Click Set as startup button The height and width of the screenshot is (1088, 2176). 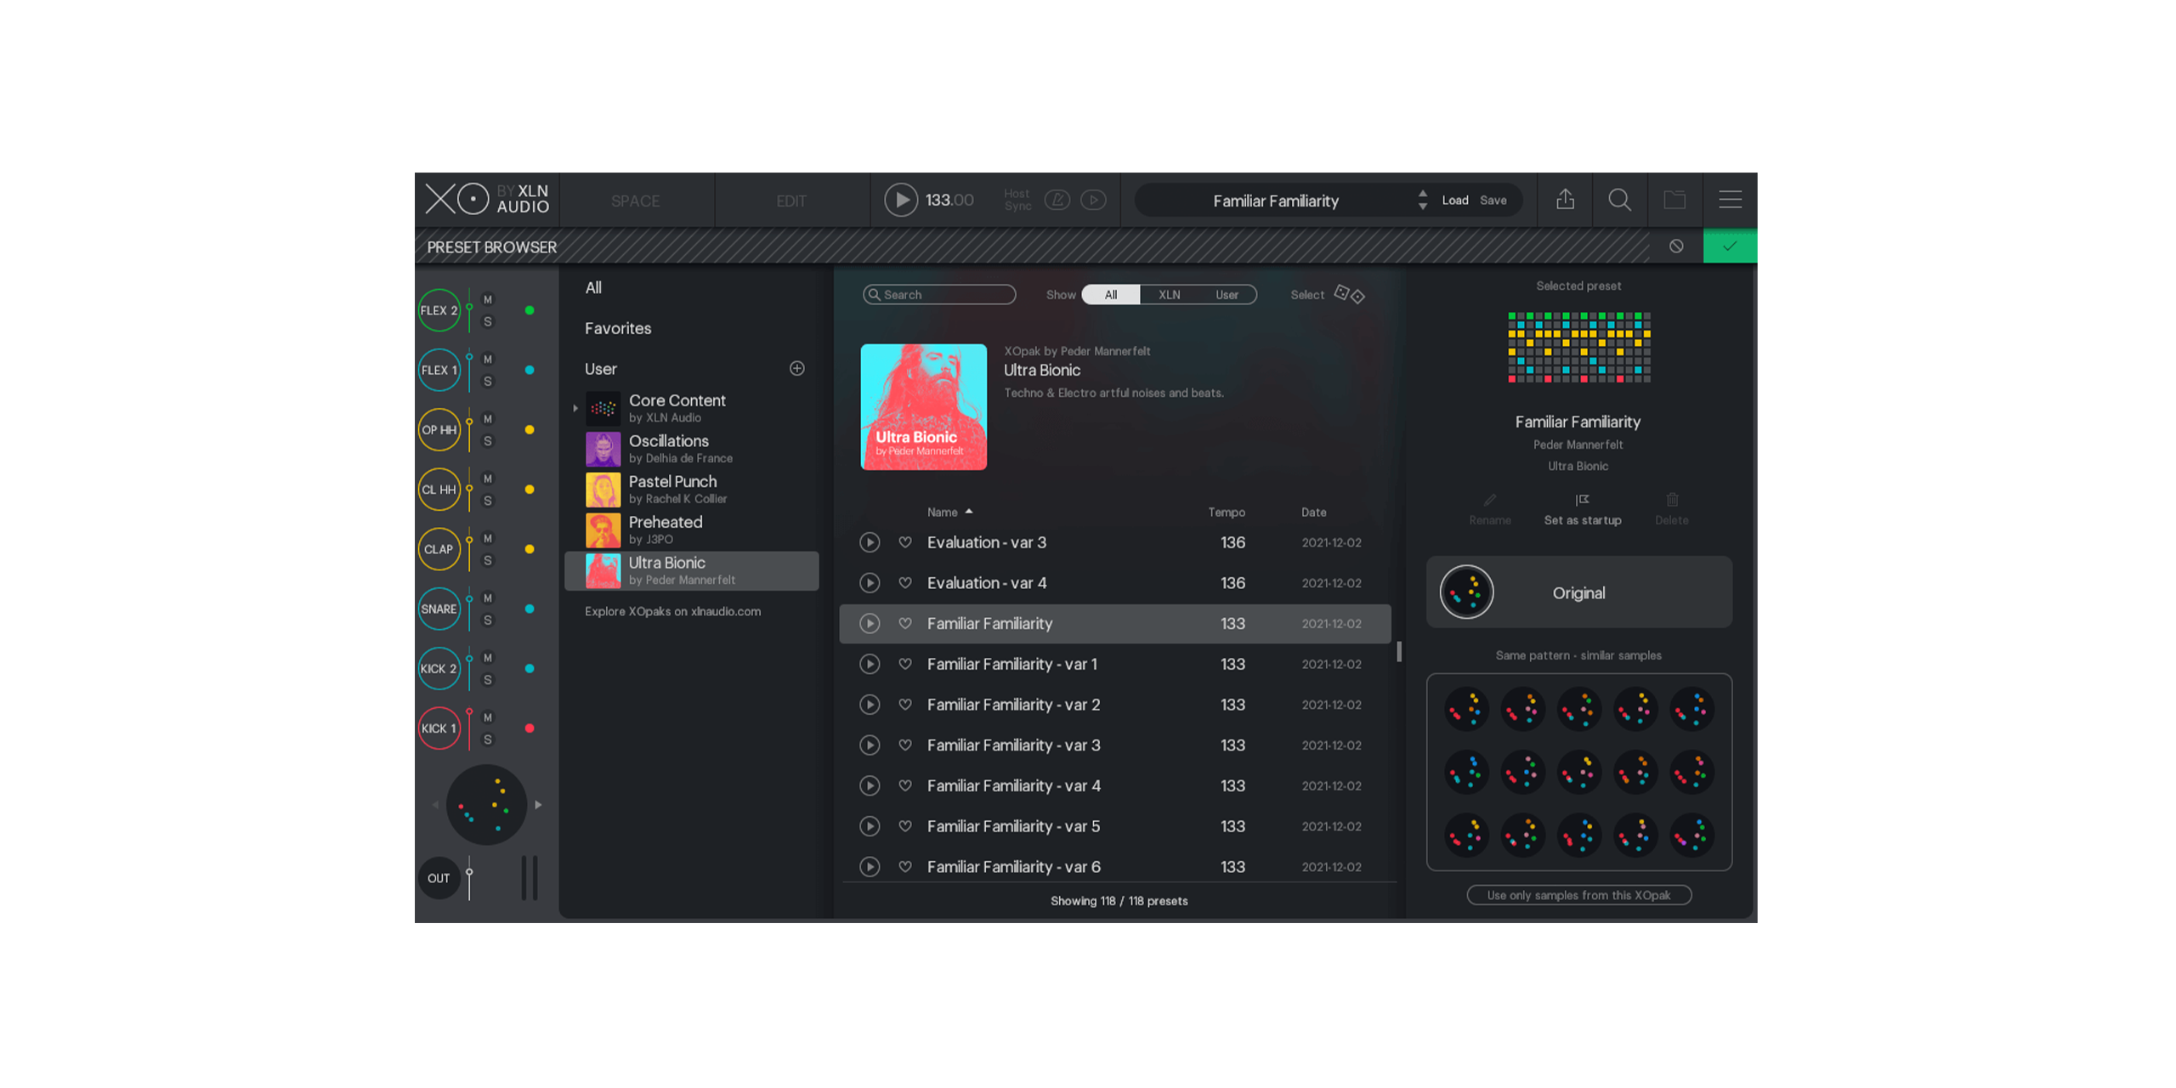1582,510
